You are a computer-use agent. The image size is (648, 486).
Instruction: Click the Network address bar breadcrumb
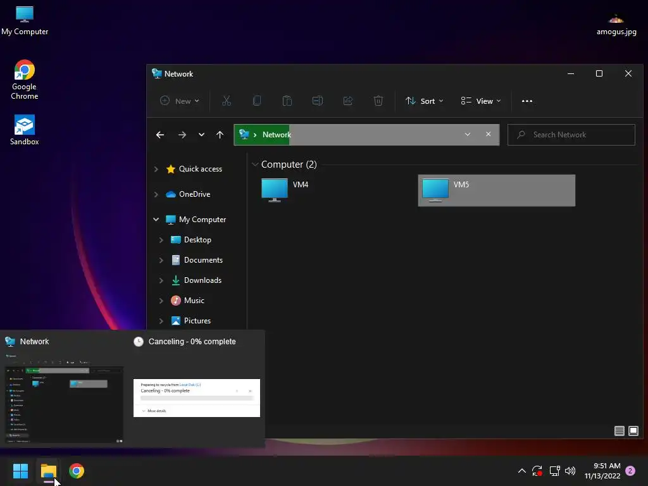tap(277, 135)
